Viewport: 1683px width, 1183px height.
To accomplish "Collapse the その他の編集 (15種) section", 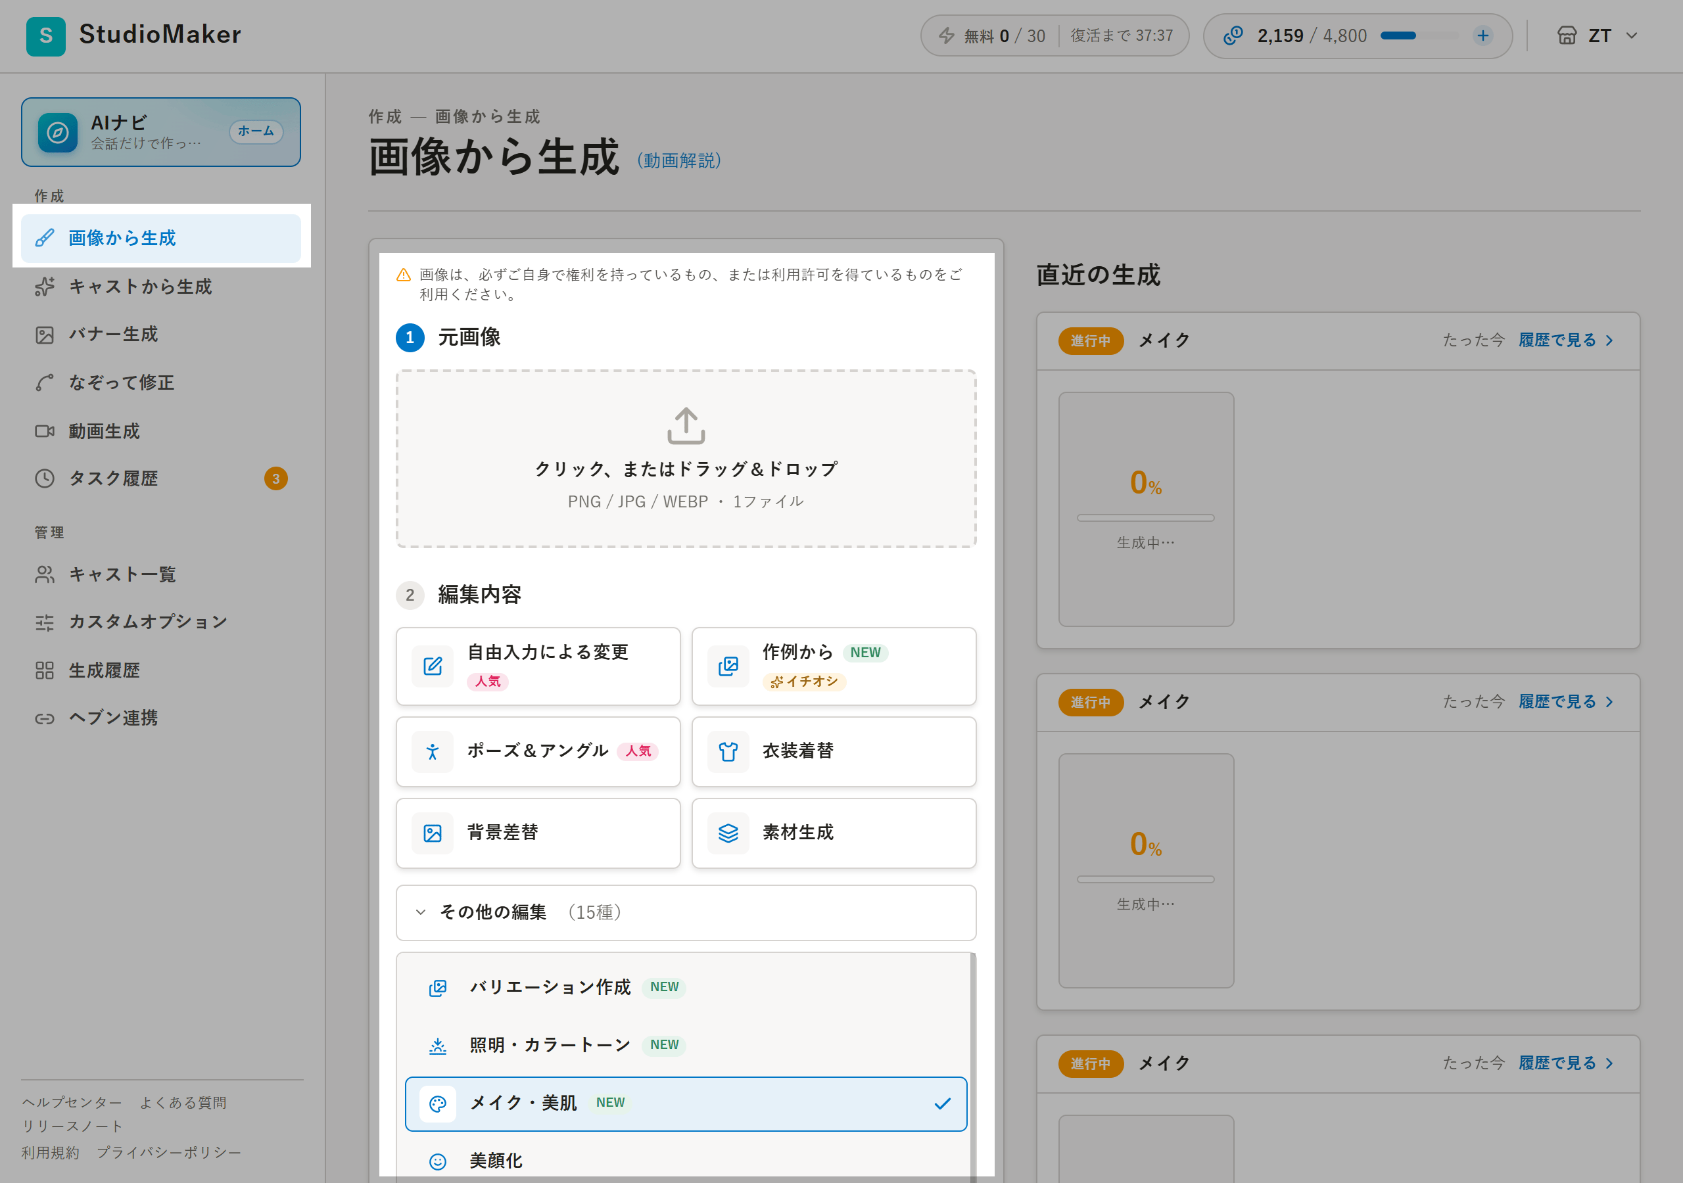I will [686, 912].
